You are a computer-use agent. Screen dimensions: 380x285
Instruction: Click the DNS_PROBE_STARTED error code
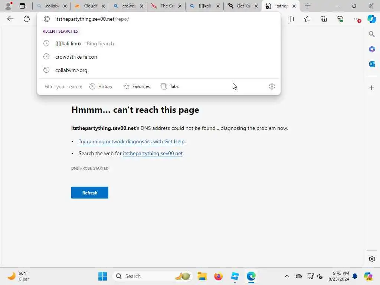[90, 168]
